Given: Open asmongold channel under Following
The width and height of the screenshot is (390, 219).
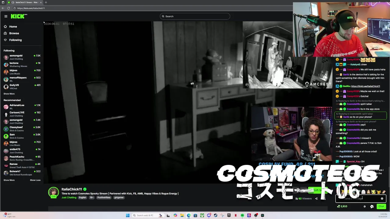Looking at the screenshot, I should point(22,57).
